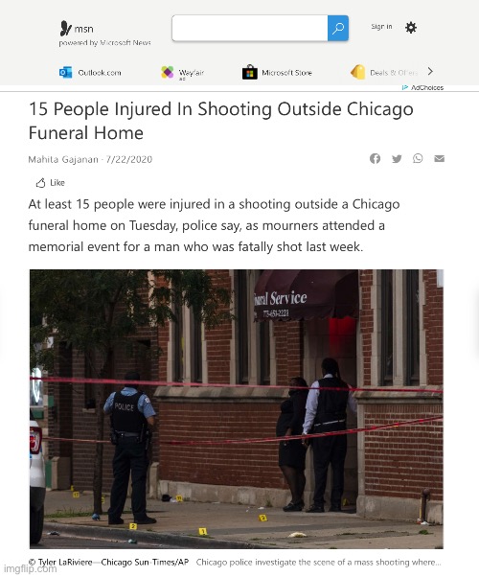The width and height of the screenshot is (479, 577).
Task: Open the settings gear icon
Action: point(411,28)
